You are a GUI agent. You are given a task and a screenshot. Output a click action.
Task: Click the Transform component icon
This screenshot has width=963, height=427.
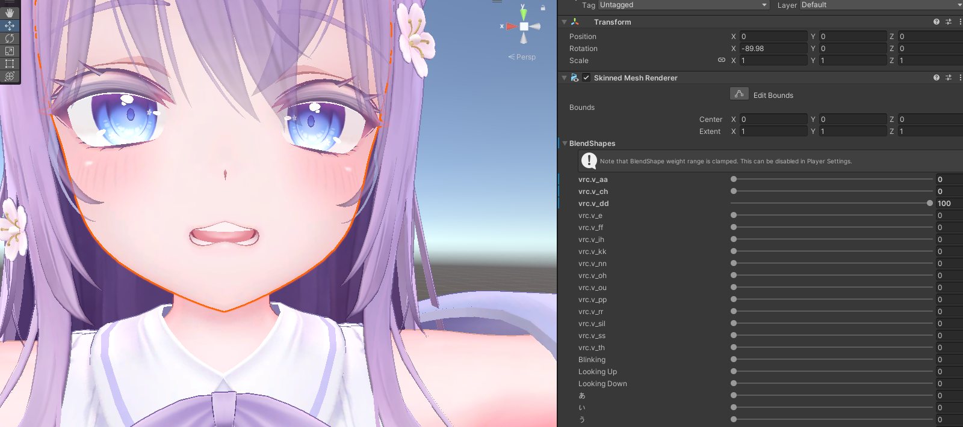point(575,22)
